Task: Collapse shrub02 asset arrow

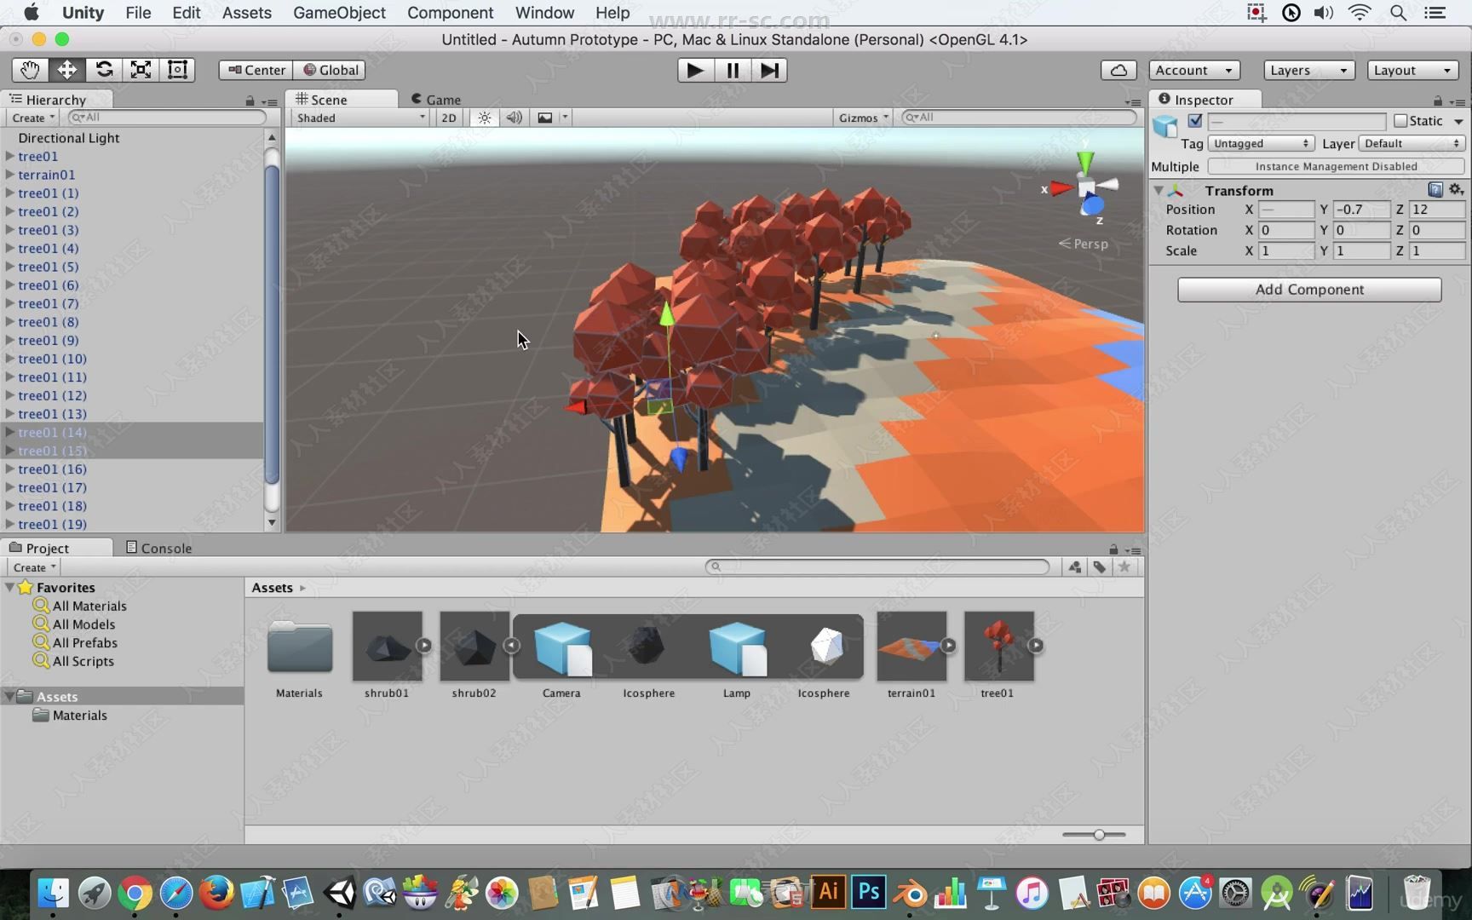Action: tap(511, 646)
